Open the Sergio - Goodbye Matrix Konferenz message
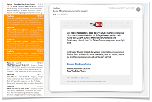Image resolution: width=152 pixels, height=102 pixels. click(24, 9)
